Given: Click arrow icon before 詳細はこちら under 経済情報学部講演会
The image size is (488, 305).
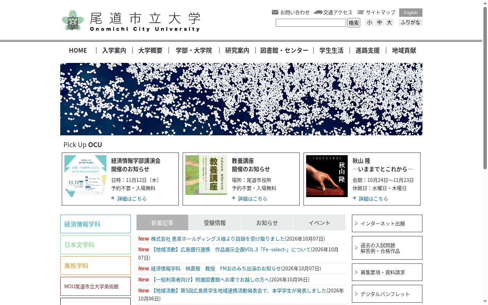Looking at the screenshot, I should [x=113, y=198].
